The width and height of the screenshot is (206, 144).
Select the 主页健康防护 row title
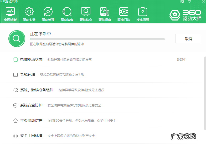tap(31, 120)
